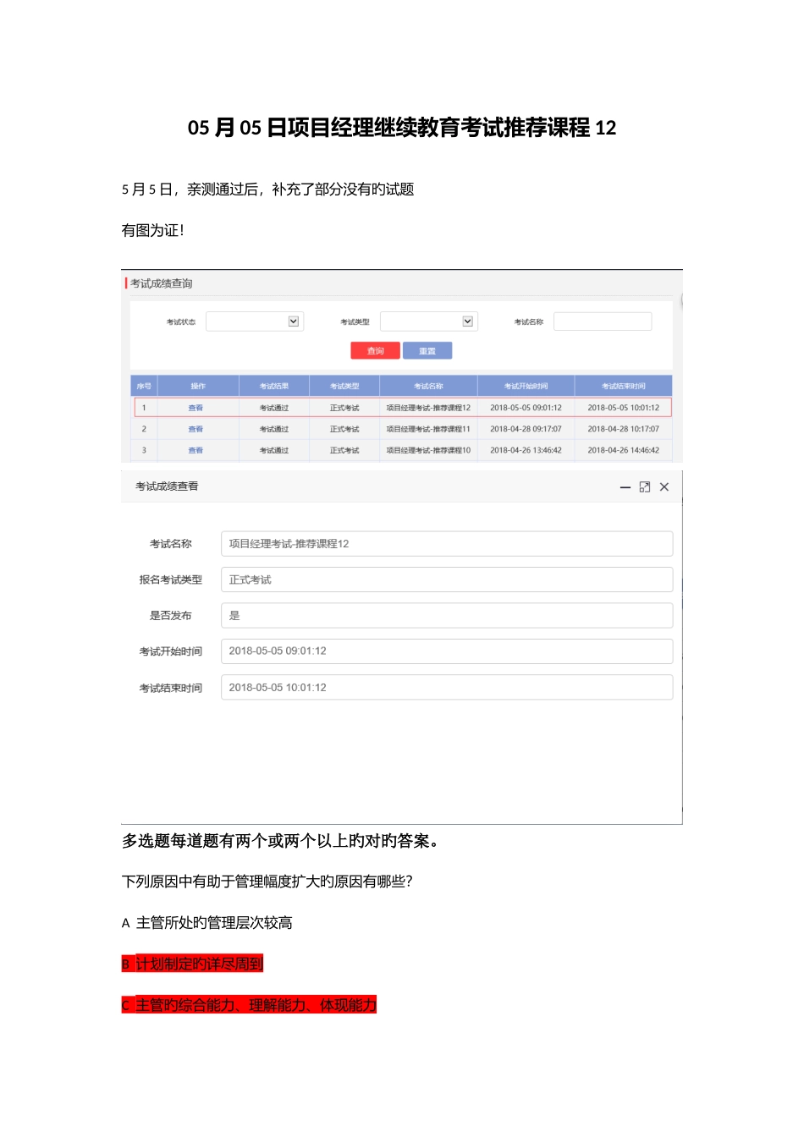Click highlighted answer C 主管的综合能力
The height and width of the screenshot is (1137, 804).
coord(249,1005)
